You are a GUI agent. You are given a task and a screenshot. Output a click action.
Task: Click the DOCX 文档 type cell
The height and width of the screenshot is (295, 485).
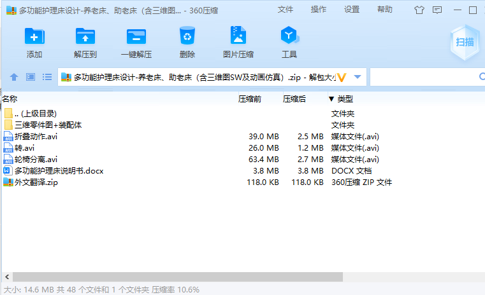[352, 170]
